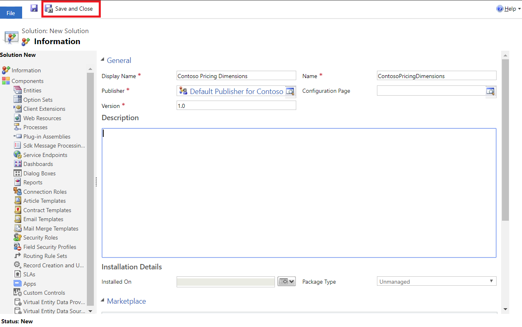Open Default Publisher for Contoso link
Image resolution: width=522 pixels, height=327 pixels.
(x=236, y=91)
